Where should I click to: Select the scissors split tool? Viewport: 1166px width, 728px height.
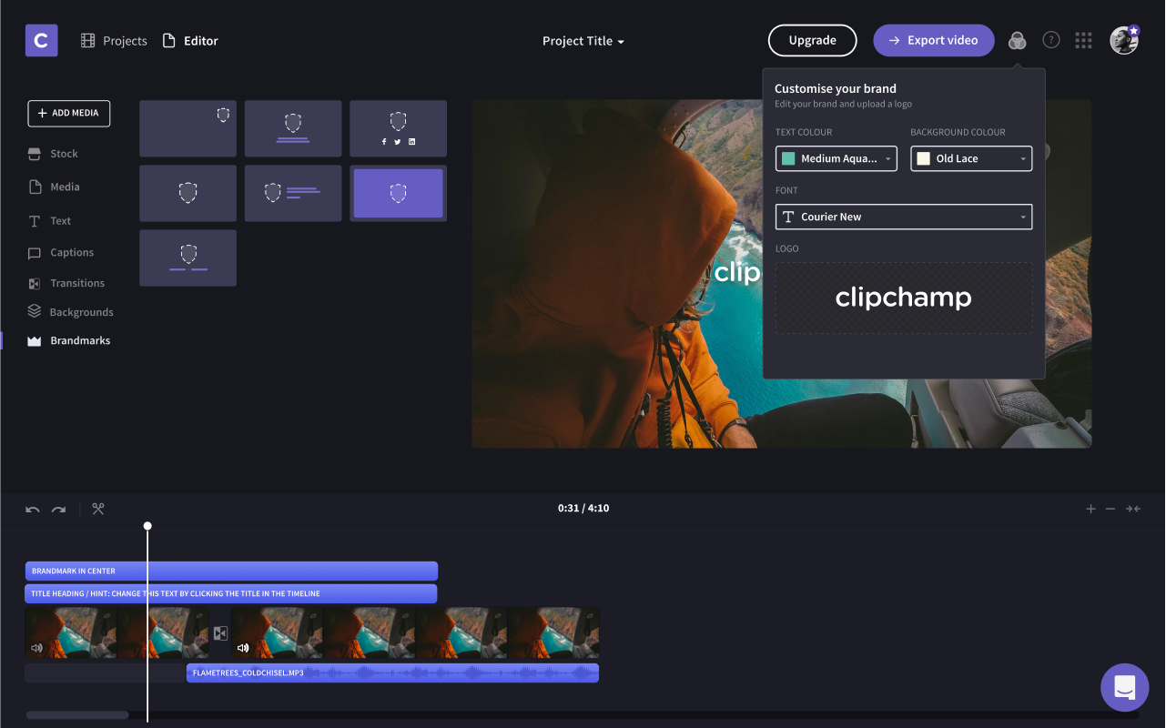98,509
